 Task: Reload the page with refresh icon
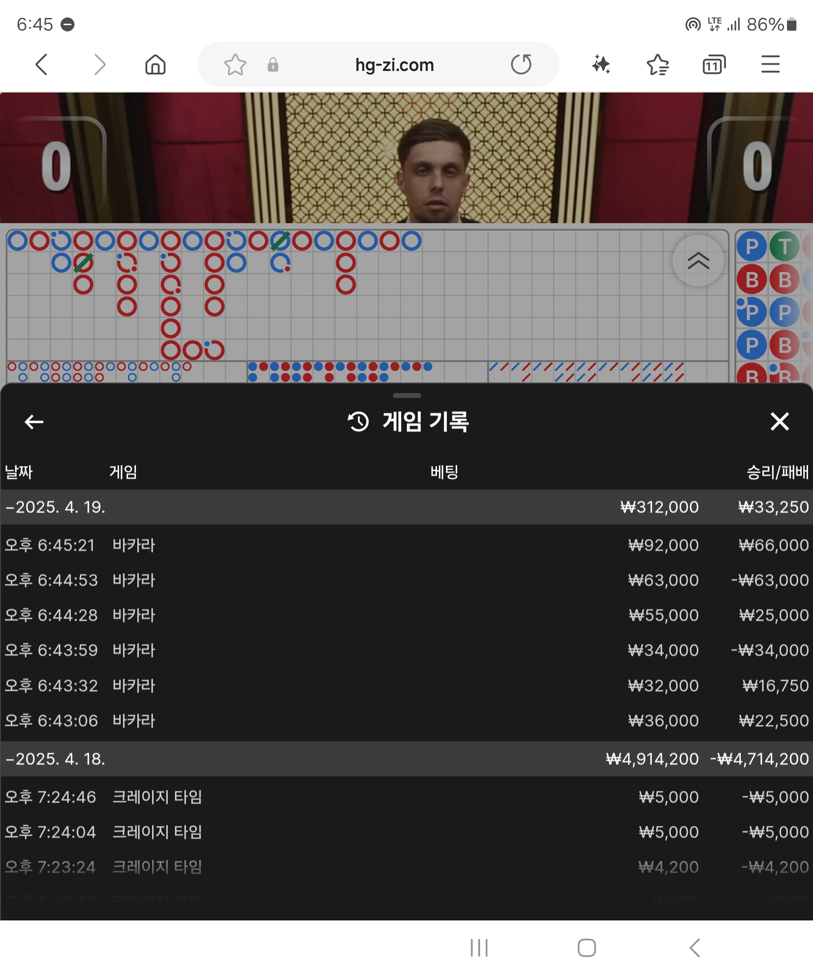(521, 64)
